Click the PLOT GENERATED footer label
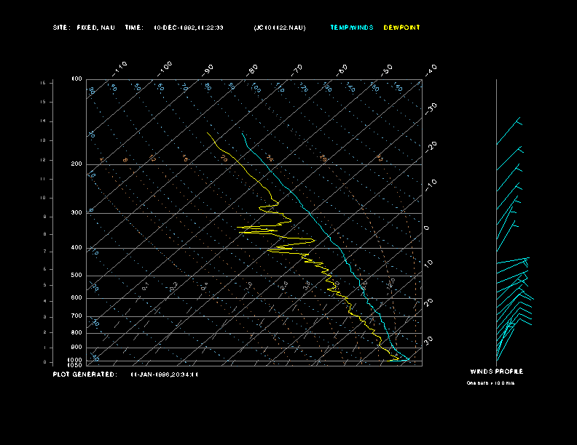Viewport: 577px width, 445px height. click(84, 374)
